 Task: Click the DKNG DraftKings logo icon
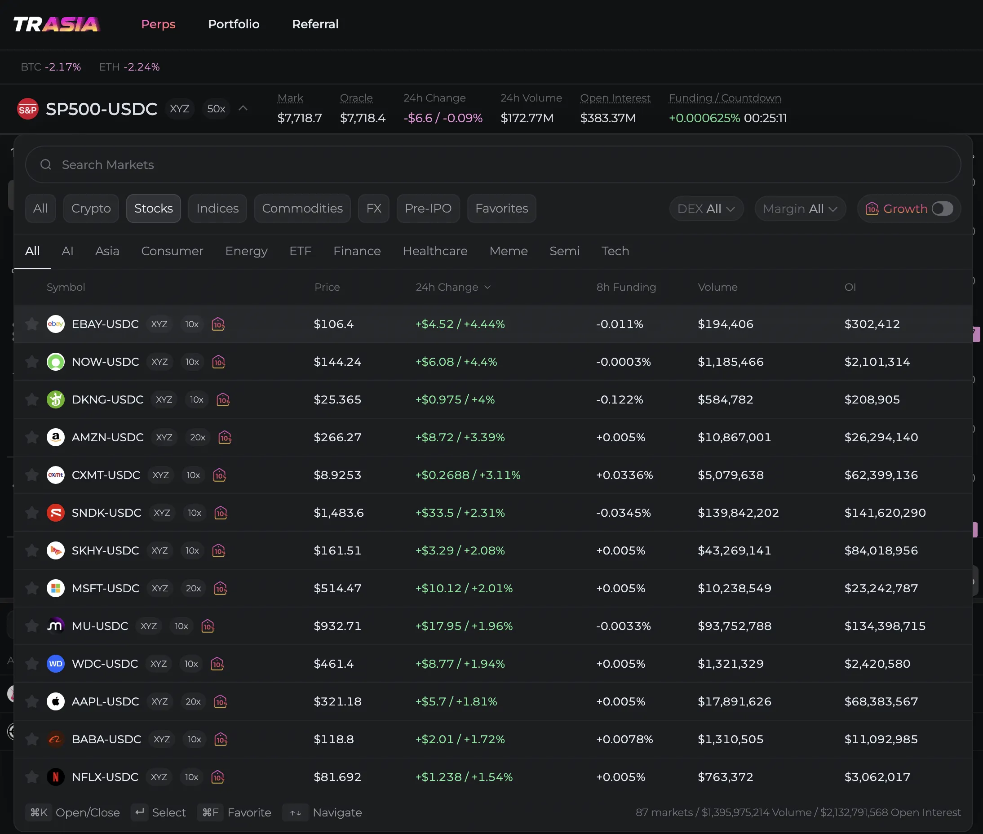pos(56,399)
